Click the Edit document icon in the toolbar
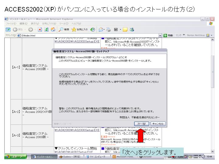Viewport: 219px width, 164px height. pos(116,29)
